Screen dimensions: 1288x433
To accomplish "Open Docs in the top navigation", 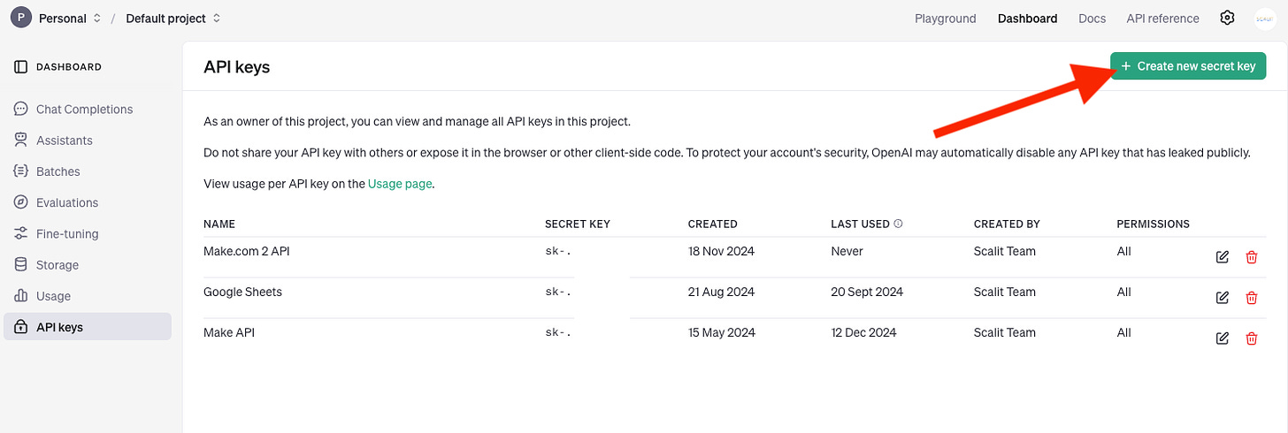I will (x=1092, y=19).
